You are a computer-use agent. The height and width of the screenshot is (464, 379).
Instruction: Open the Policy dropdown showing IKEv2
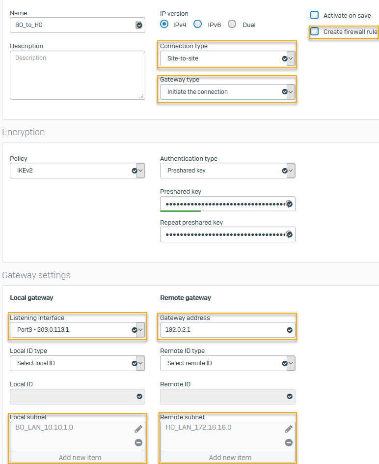tap(77, 171)
